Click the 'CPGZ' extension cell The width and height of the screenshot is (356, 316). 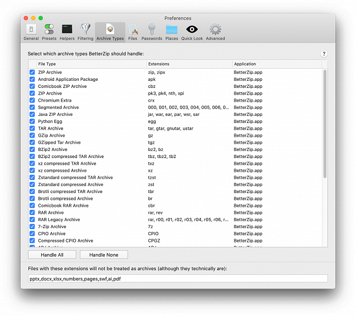click(154, 240)
